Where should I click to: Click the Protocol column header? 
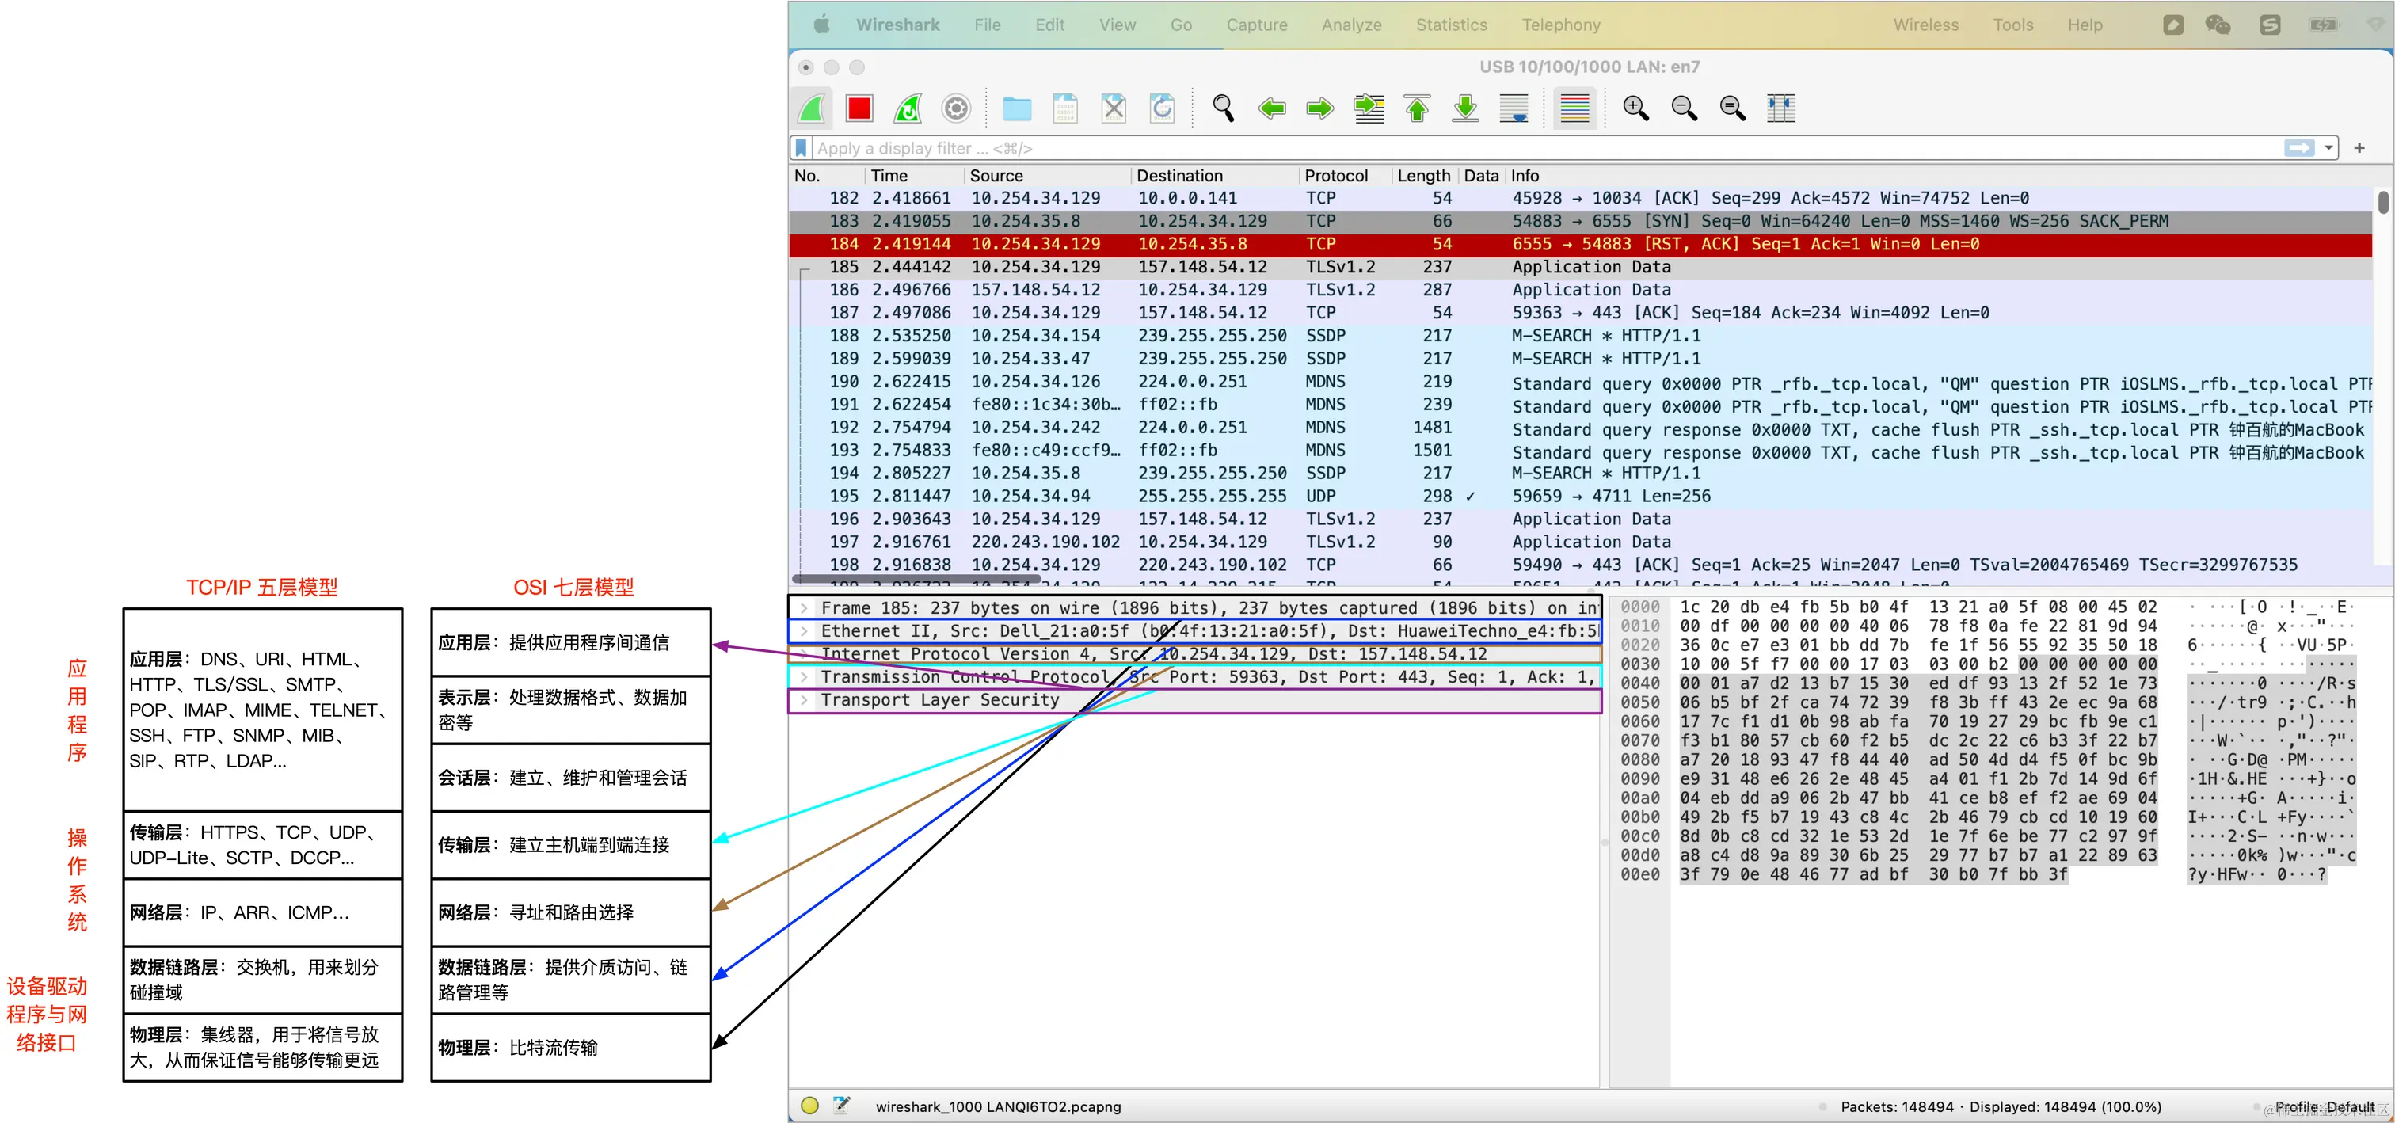[1335, 176]
